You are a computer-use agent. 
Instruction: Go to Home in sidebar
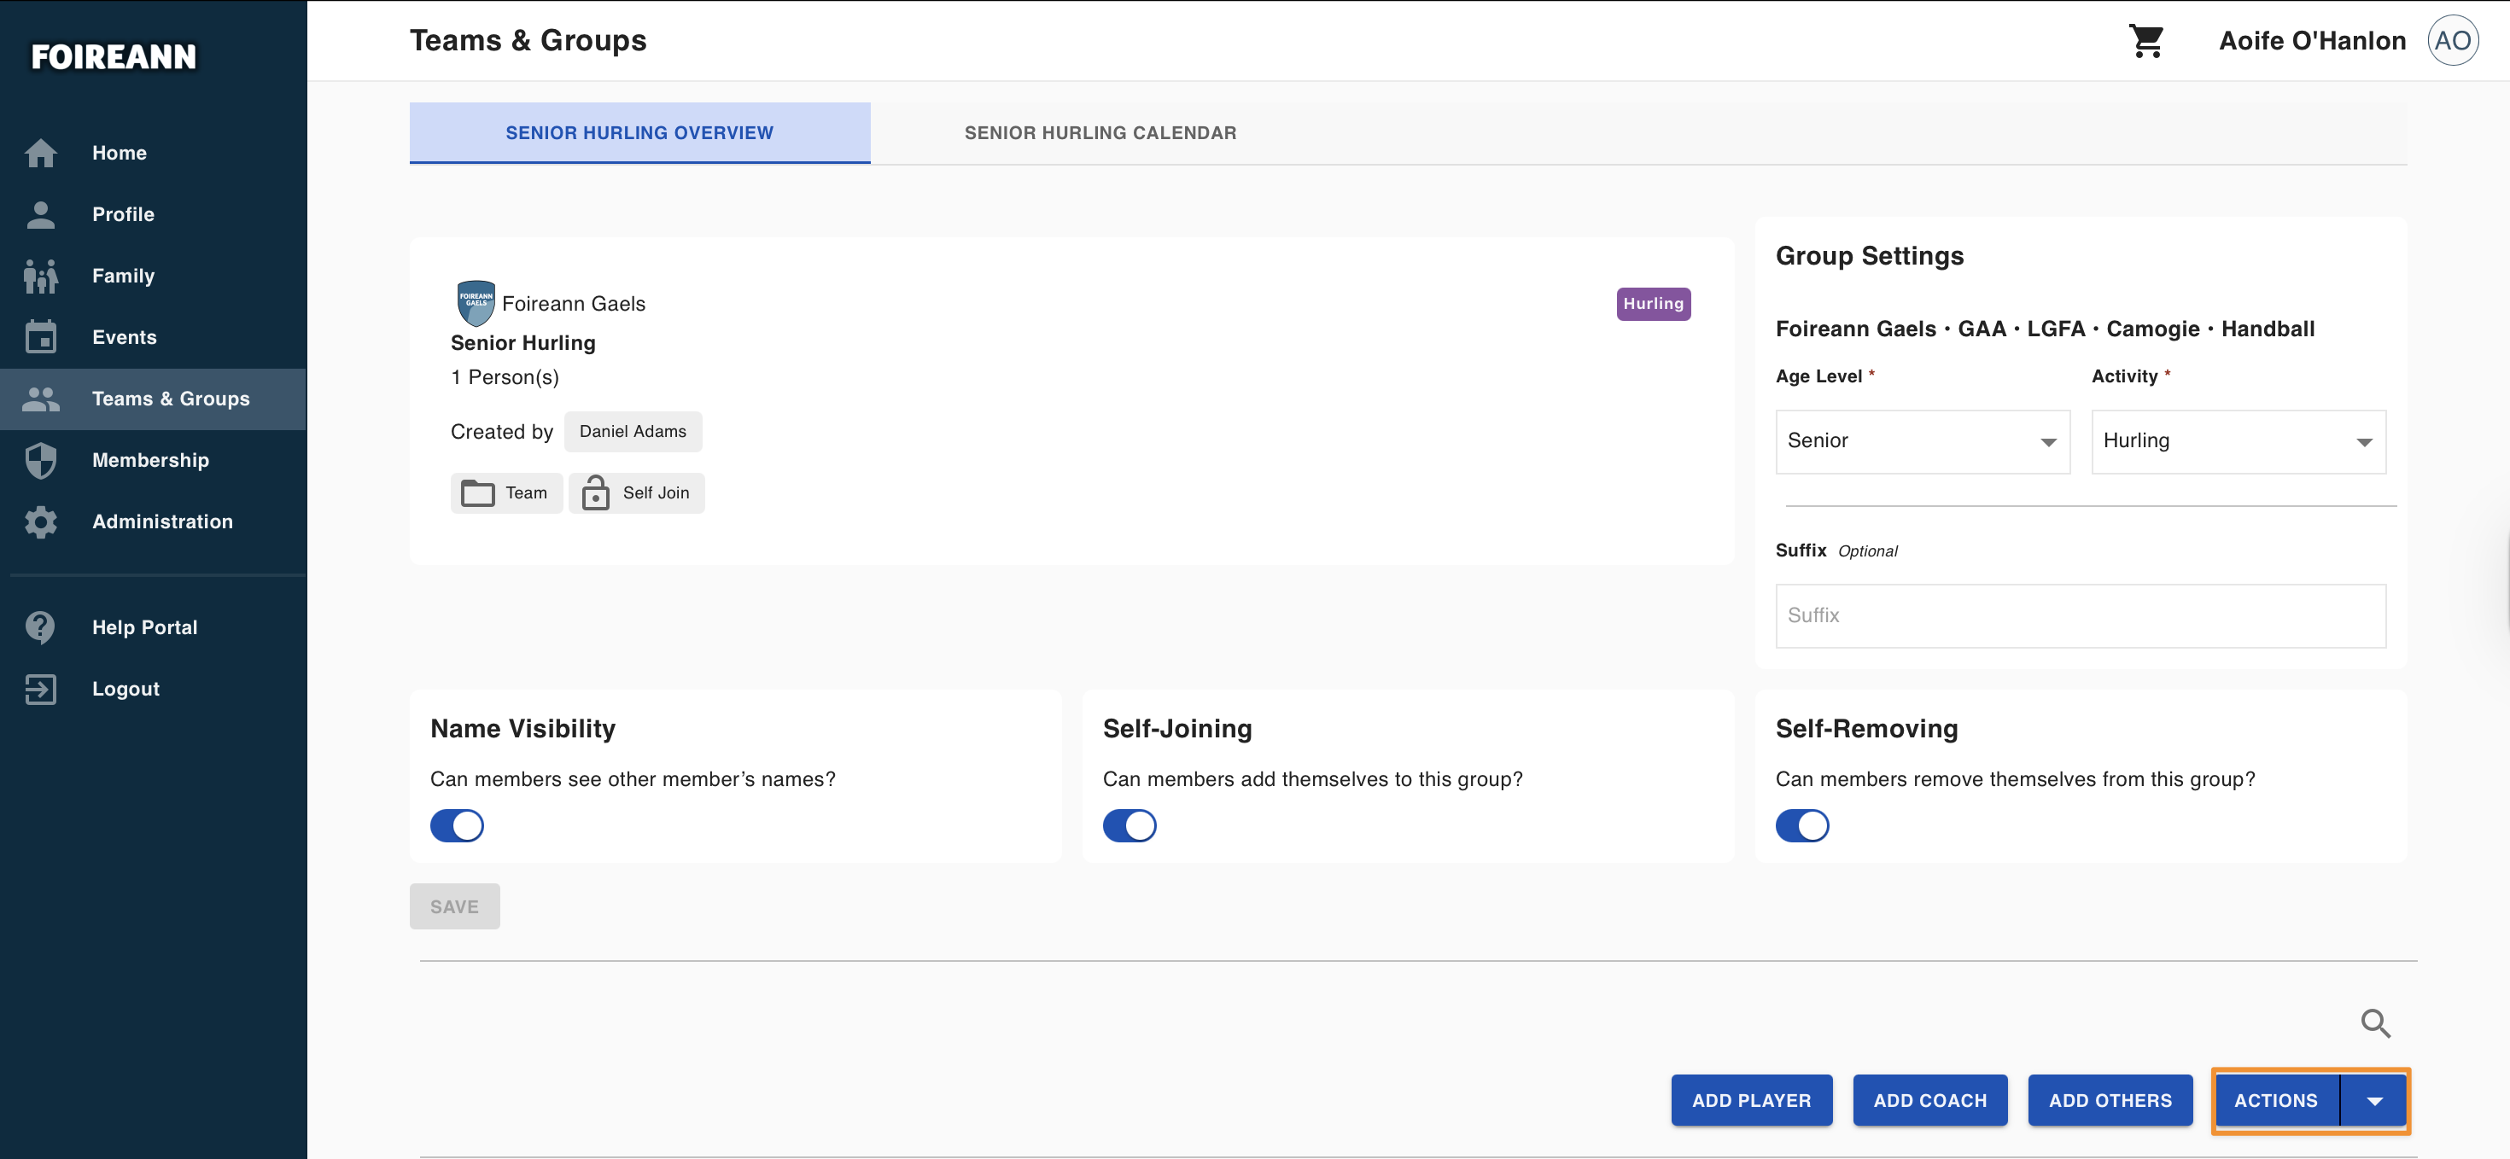pyautogui.click(x=153, y=153)
